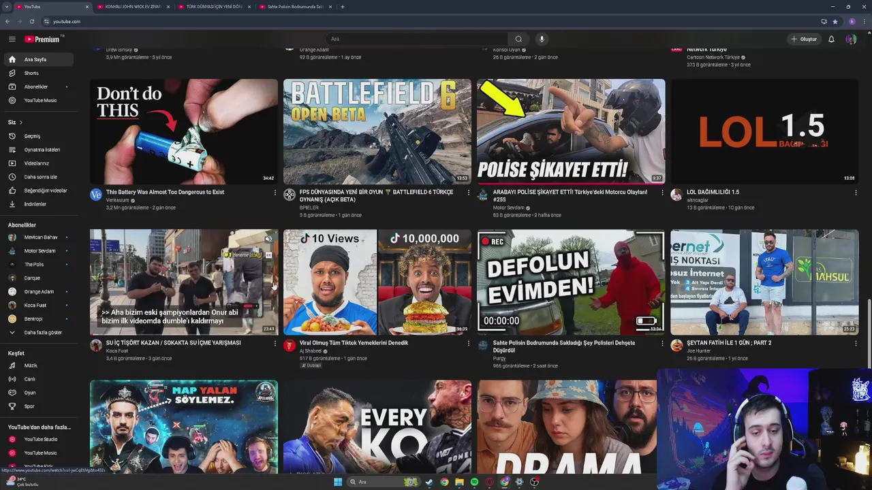Open options menu for Veritasium battery video
The height and width of the screenshot is (490, 872).
click(x=275, y=193)
